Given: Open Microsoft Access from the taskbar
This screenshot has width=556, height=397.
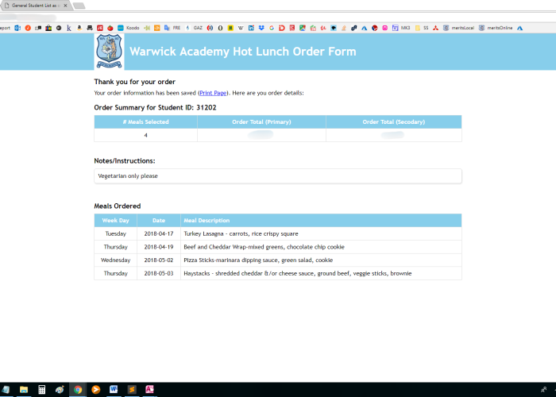Looking at the screenshot, I should pos(149,390).
